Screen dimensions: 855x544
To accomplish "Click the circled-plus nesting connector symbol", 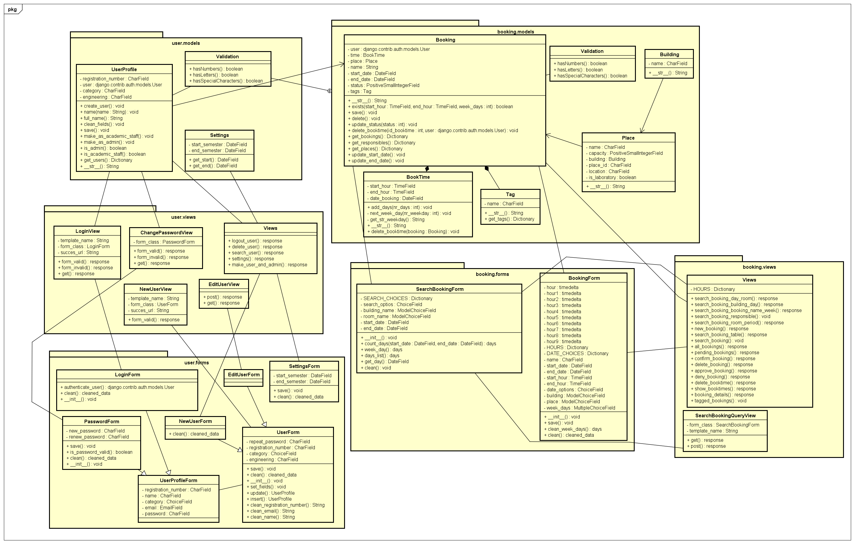I will 329,91.
